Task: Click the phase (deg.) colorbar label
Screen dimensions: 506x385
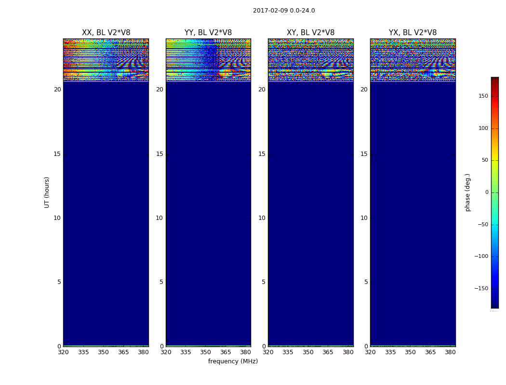Action: coord(467,192)
